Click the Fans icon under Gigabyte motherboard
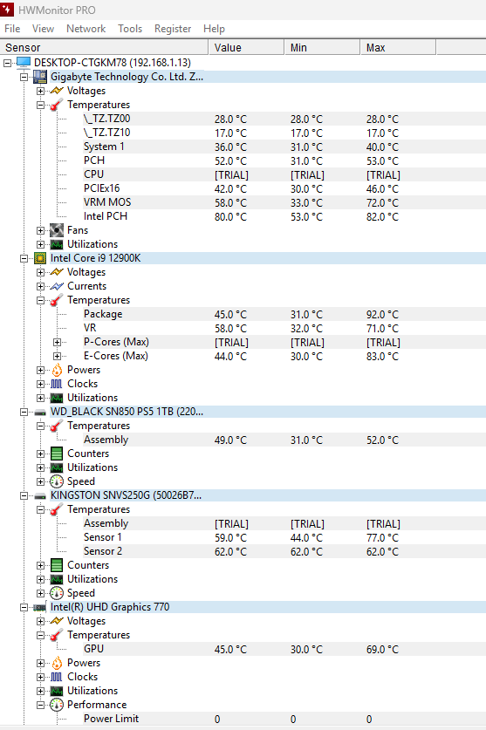This screenshot has height=730, width=486. 57,230
